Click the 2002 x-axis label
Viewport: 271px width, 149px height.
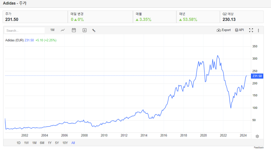coord(25,135)
